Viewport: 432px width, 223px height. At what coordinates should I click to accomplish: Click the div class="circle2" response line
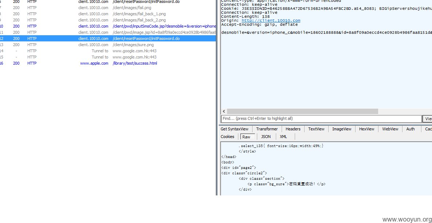[244, 173]
